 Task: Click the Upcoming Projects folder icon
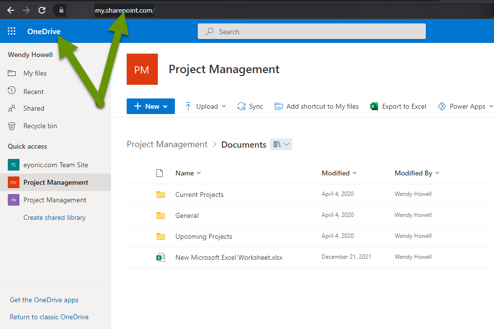coord(161,236)
